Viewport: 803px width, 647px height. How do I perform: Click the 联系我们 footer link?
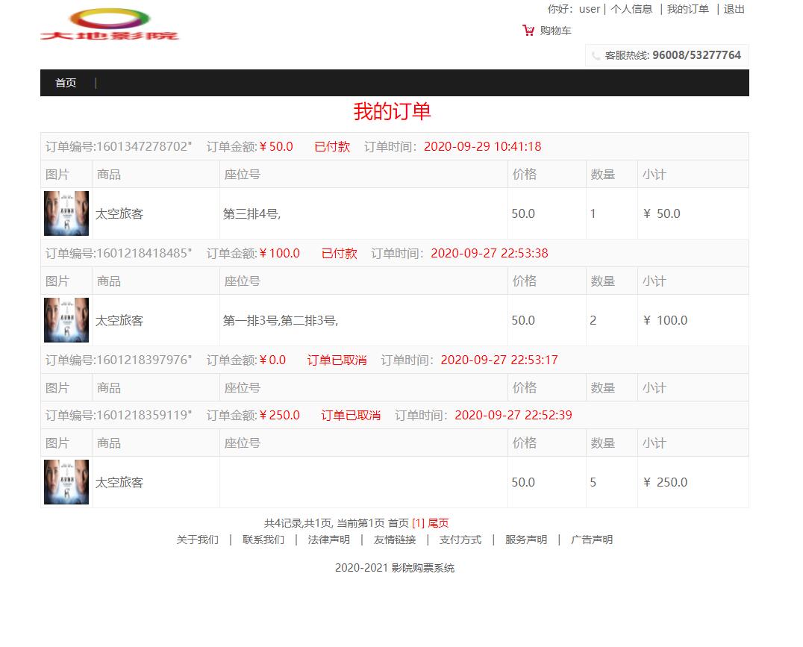[x=265, y=539]
